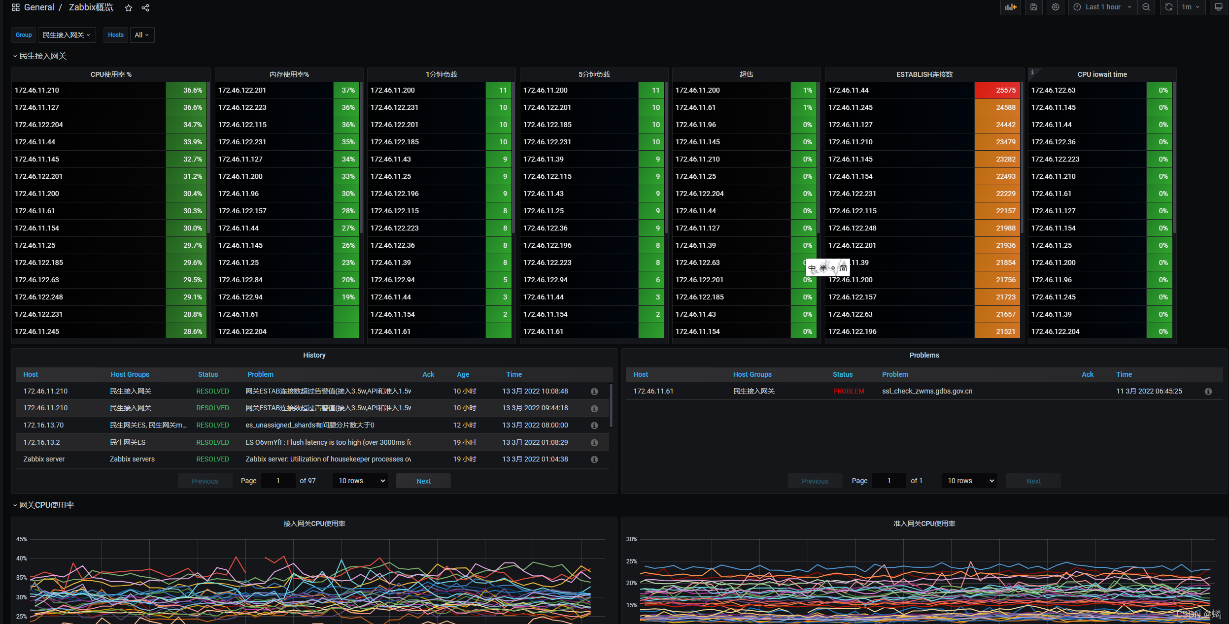Click 172.46.122.231 in 1分钟负载 panel
This screenshot has height=624, width=1229.
[395, 108]
